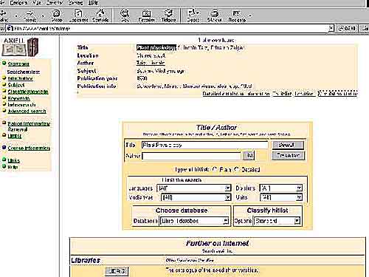
Task: Click the list button beside Author field
Action: click(x=249, y=155)
